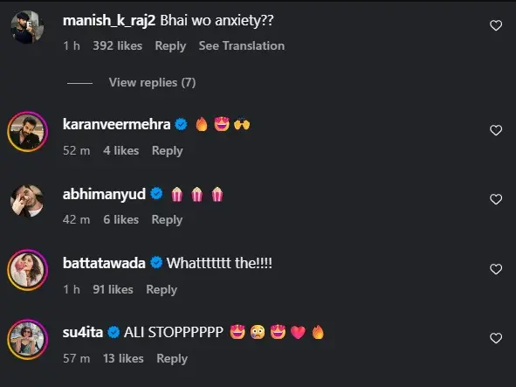Click the verified badge beside su4ita

tap(114, 332)
